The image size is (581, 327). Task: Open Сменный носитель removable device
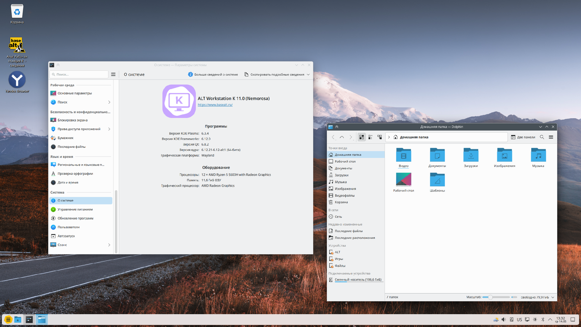pyautogui.click(x=356, y=280)
